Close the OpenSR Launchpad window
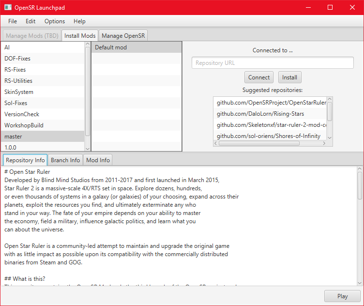Viewport: 364px width, 306px height. (x=352, y=7)
